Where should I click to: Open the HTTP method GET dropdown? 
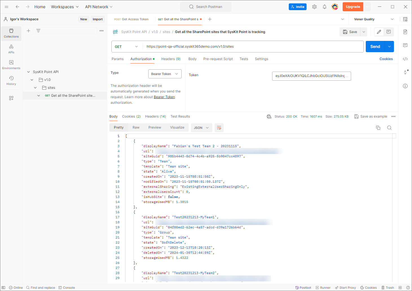point(126,47)
